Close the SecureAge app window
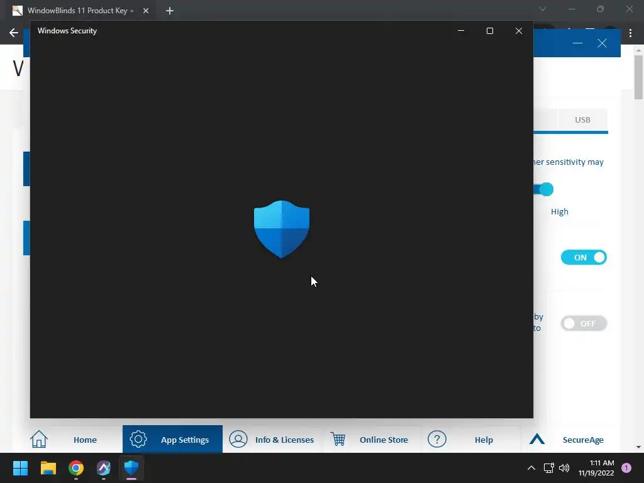Image resolution: width=644 pixels, height=483 pixels. coord(602,43)
